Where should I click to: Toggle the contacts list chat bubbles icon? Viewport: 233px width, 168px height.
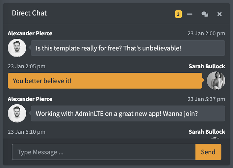click(205, 14)
